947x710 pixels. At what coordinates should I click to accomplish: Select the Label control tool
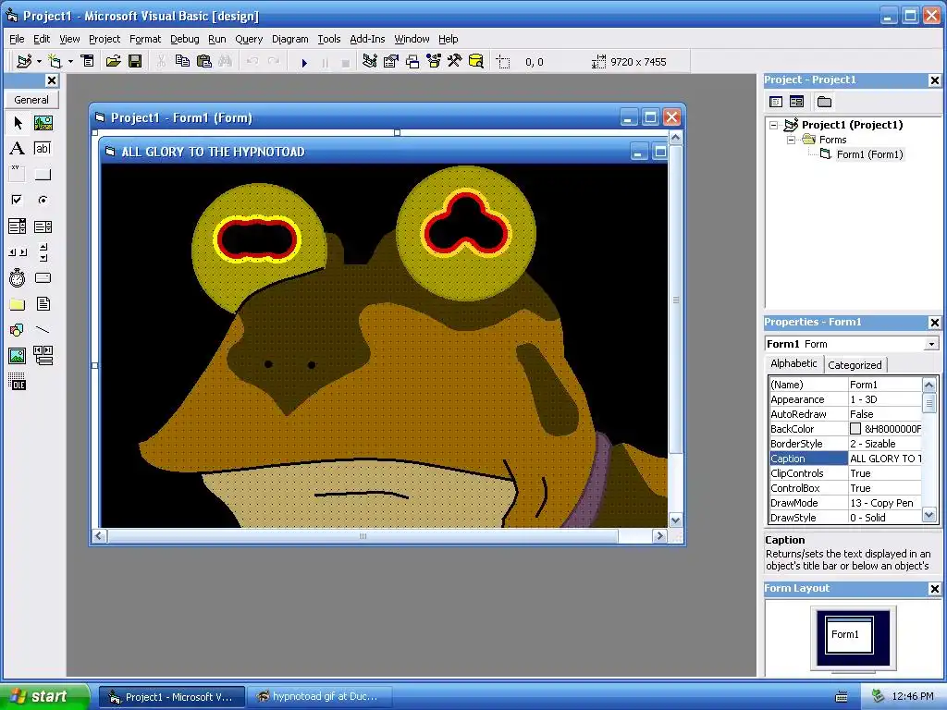pos(18,149)
